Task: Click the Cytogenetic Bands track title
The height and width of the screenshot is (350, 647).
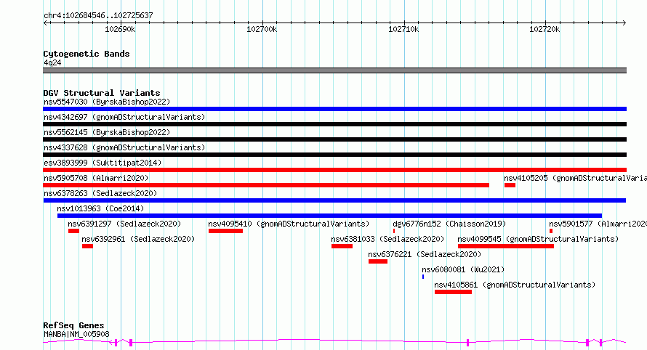Action: click(x=87, y=54)
